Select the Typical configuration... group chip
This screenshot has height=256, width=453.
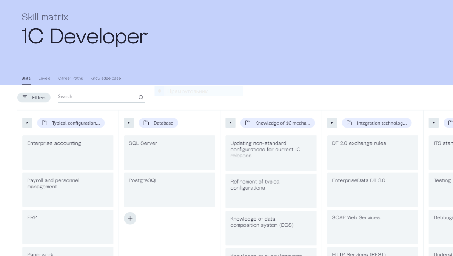71,123
